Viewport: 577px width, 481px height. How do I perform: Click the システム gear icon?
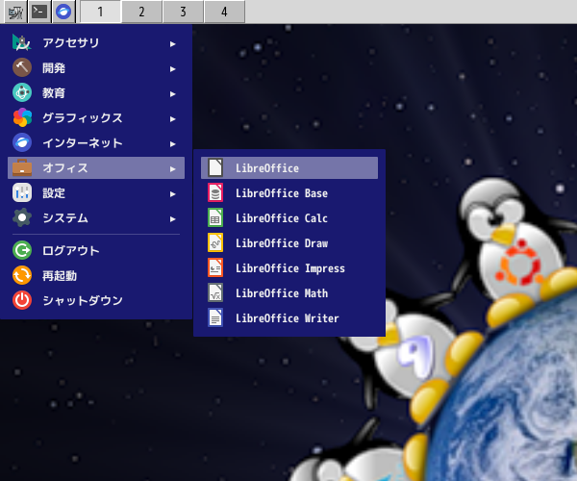click(22, 217)
